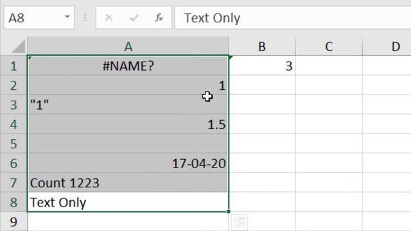Select row 3 header

14,105
